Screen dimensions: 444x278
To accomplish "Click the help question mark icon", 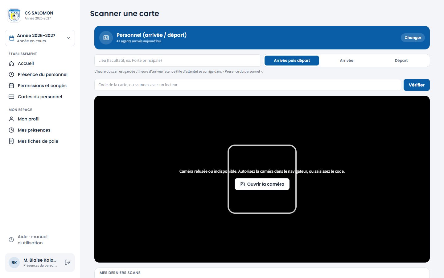I will pyautogui.click(x=11, y=240).
